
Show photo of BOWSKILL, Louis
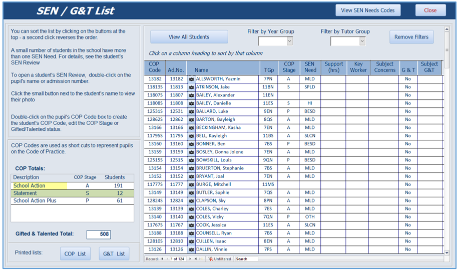point(191,160)
